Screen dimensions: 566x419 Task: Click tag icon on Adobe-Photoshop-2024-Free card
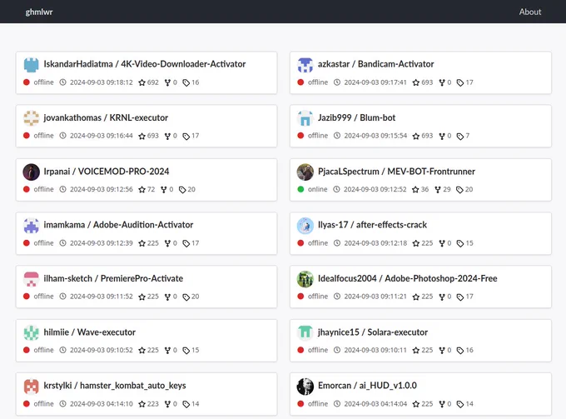pos(460,297)
